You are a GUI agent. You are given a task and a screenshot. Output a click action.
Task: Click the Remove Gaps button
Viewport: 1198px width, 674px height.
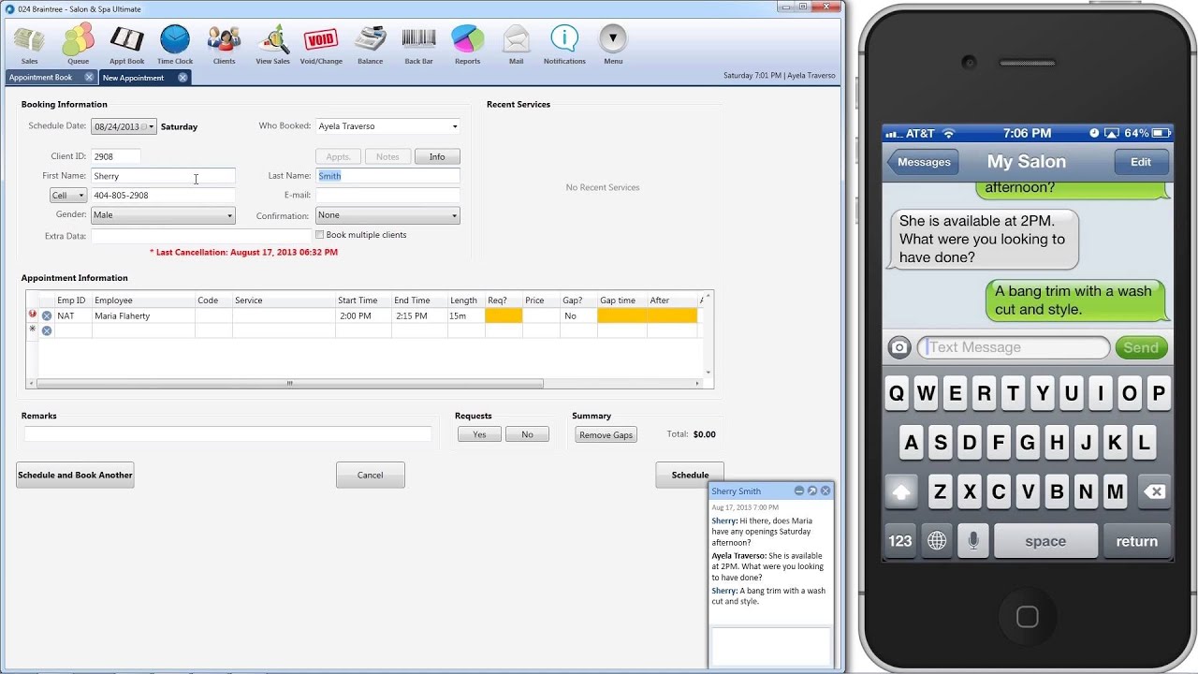pos(606,434)
